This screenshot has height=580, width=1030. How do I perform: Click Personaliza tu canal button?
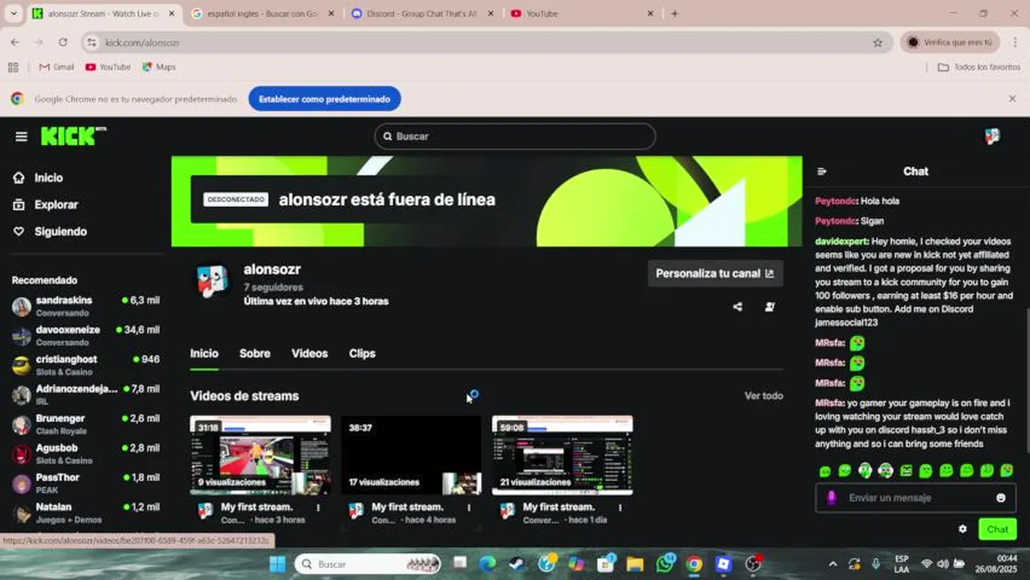pyautogui.click(x=715, y=273)
